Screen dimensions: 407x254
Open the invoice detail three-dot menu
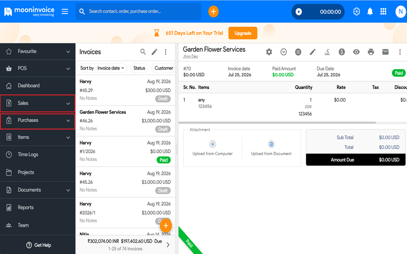[400, 52]
